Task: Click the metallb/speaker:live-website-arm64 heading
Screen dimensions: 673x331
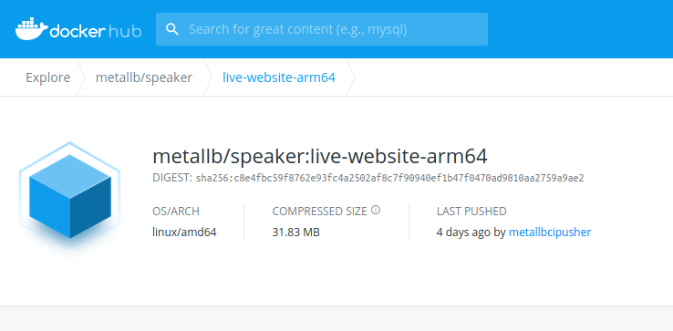Action: click(320, 157)
